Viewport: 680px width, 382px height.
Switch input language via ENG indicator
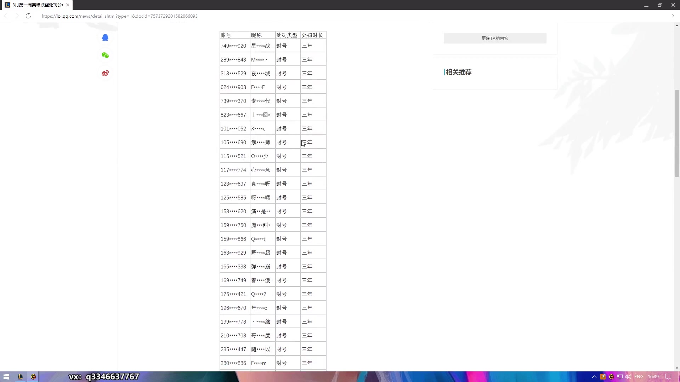tap(639, 376)
